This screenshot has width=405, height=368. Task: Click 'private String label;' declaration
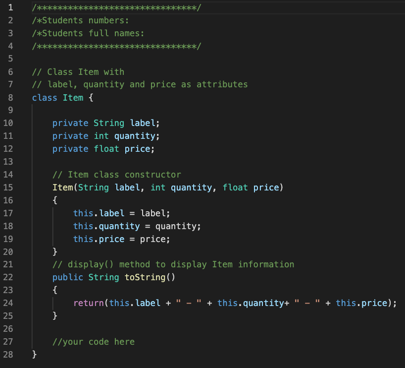point(106,123)
